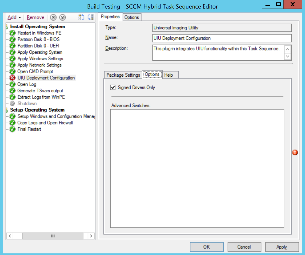This screenshot has width=305, height=255.
Task: Minimize the Task Sequence Editor window
Action: tap(267, 5)
